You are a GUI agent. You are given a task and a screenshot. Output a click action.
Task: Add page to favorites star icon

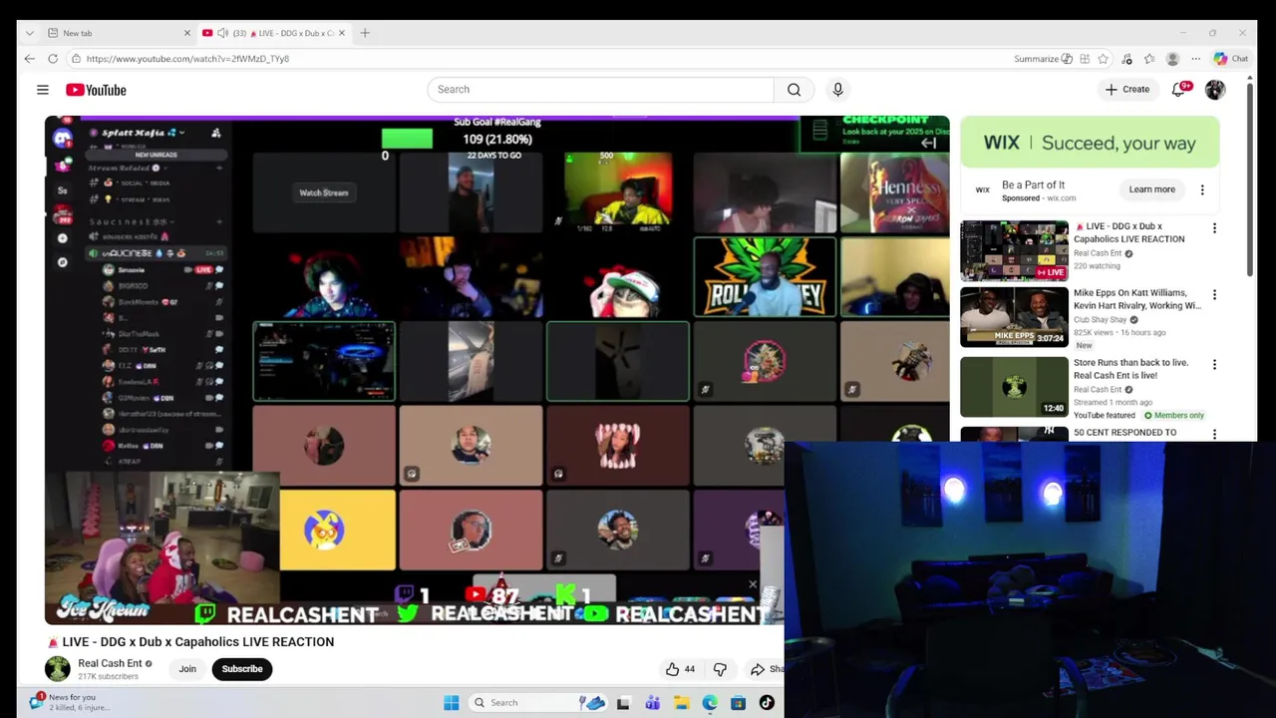point(1103,59)
